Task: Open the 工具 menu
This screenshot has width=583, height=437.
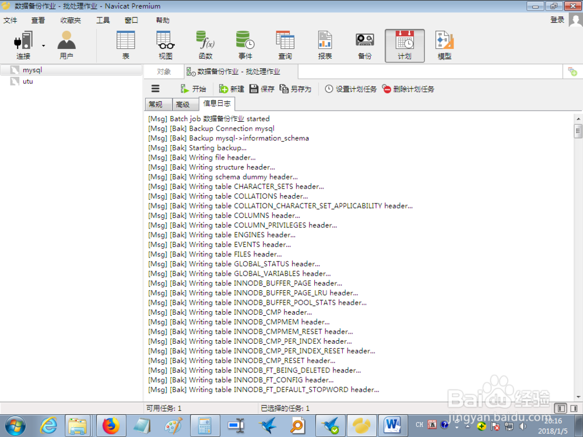Action: pyautogui.click(x=103, y=20)
